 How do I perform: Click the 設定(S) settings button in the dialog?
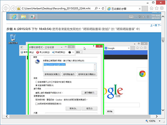click(x=90, y=108)
